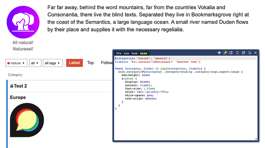Select the sass tab
This screenshot has height=148, width=265.
tap(144, 53)
